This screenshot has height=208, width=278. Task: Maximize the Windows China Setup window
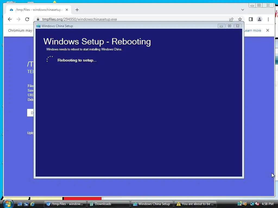coord(229,26)
